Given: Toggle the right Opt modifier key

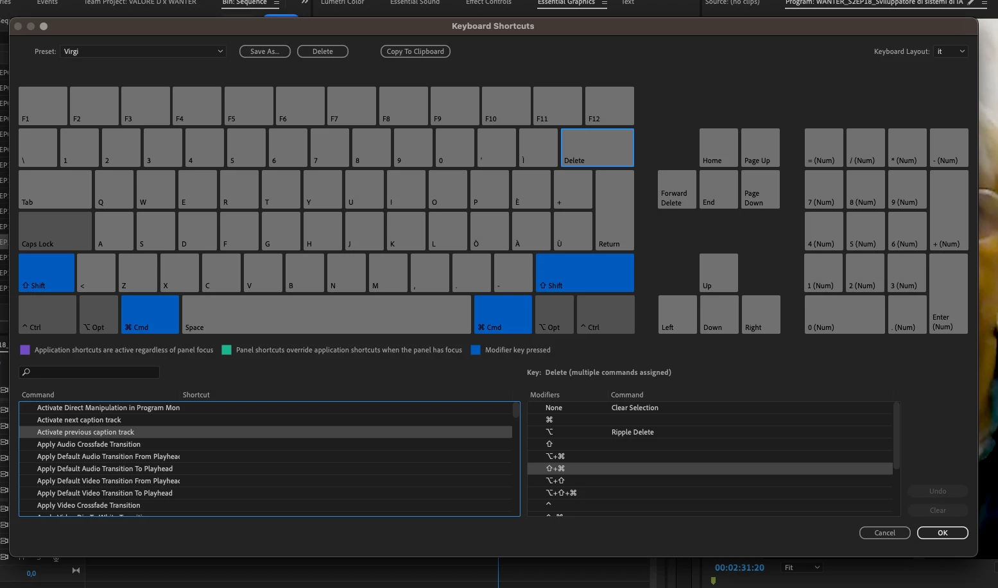Looking at the screenshot, I should 555,315.
